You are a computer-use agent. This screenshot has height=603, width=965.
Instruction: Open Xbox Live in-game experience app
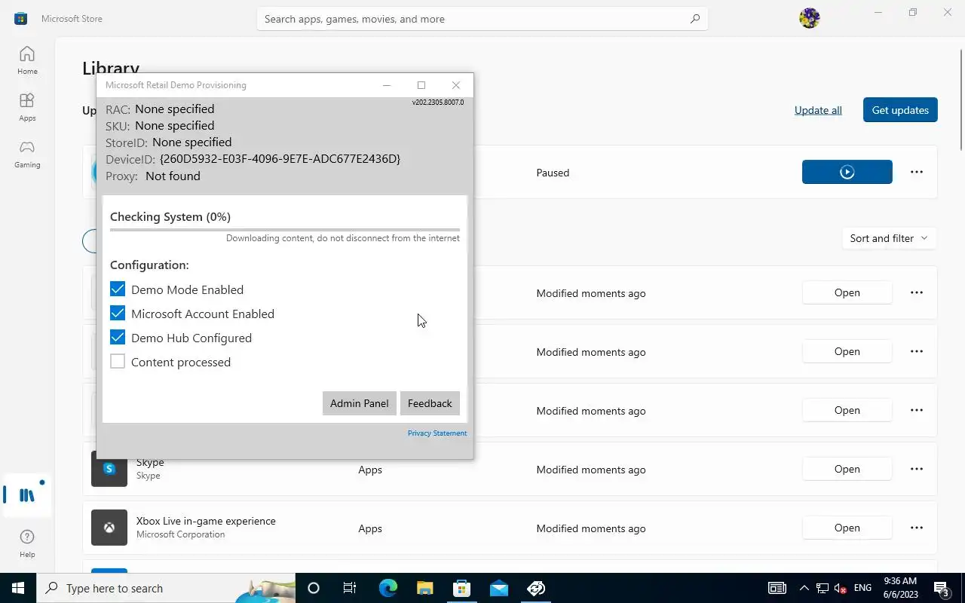pos(847,528)
